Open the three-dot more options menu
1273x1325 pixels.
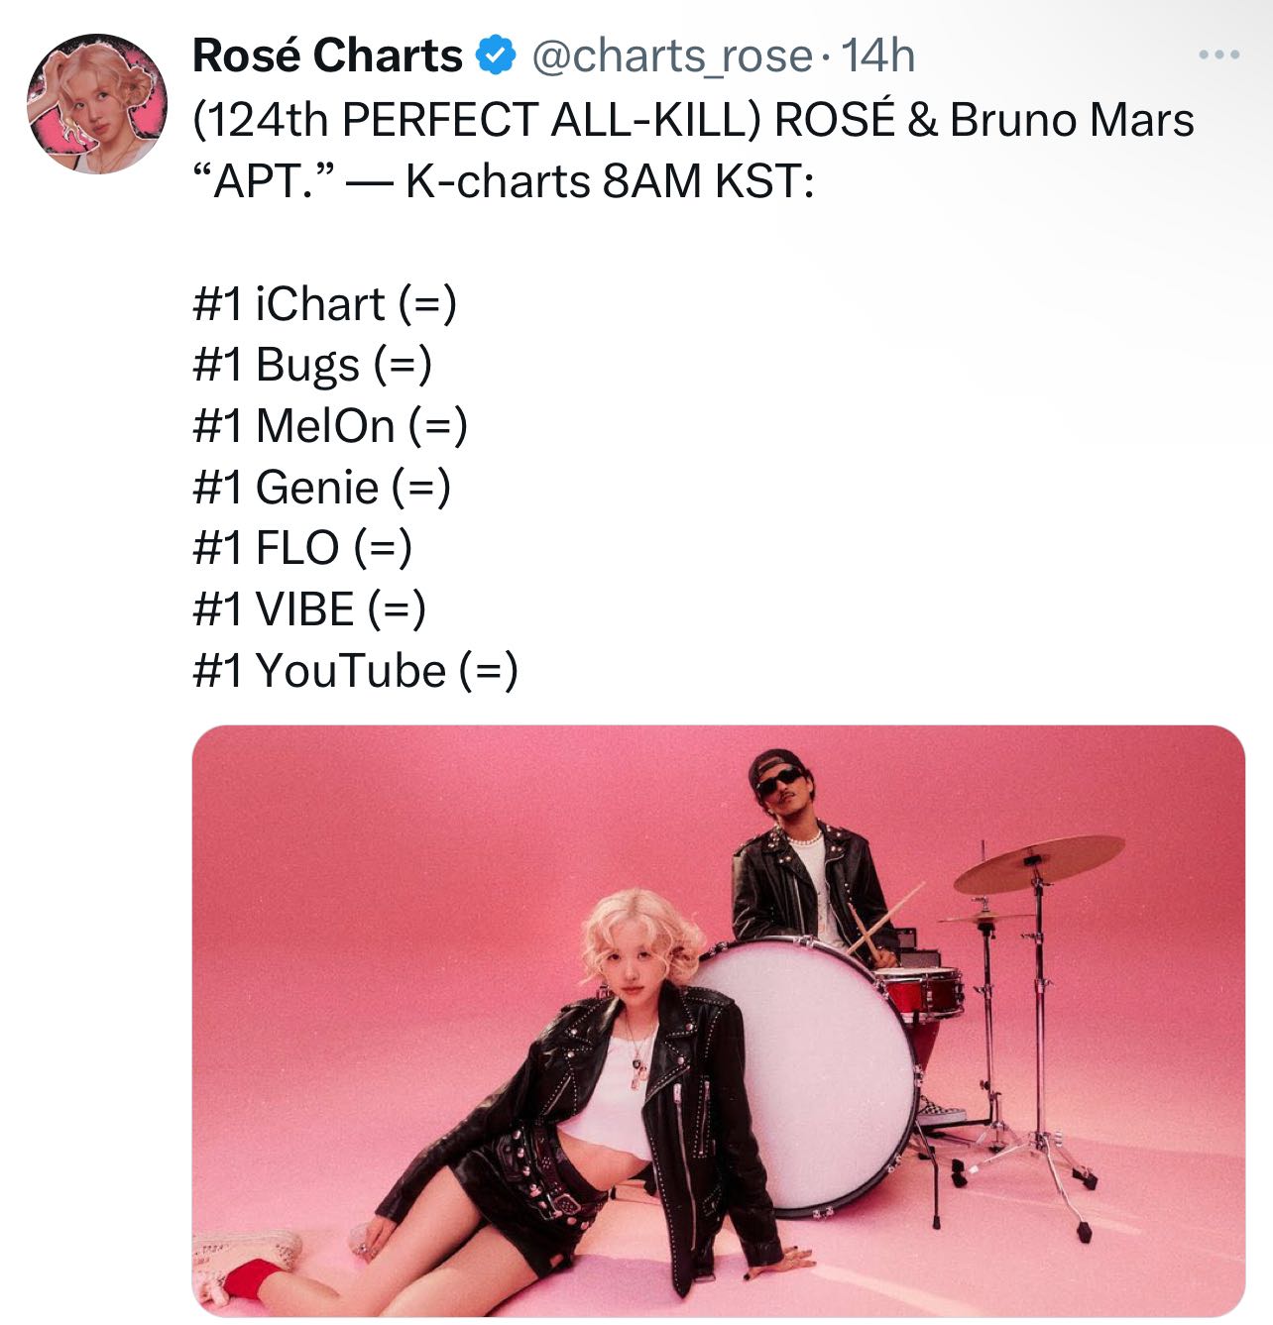(1218, 55)
